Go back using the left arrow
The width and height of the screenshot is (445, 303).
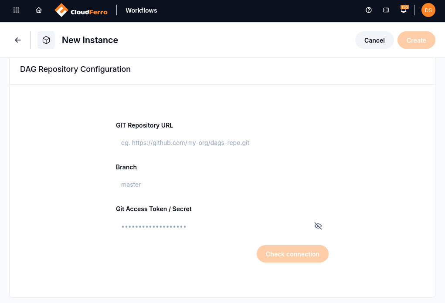click(x=18, y=40)
